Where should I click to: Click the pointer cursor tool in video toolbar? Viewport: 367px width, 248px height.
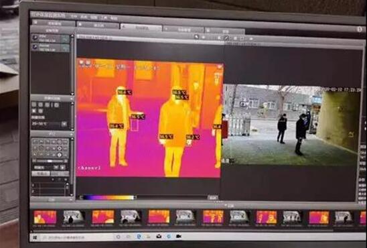(x=196, y=37)
